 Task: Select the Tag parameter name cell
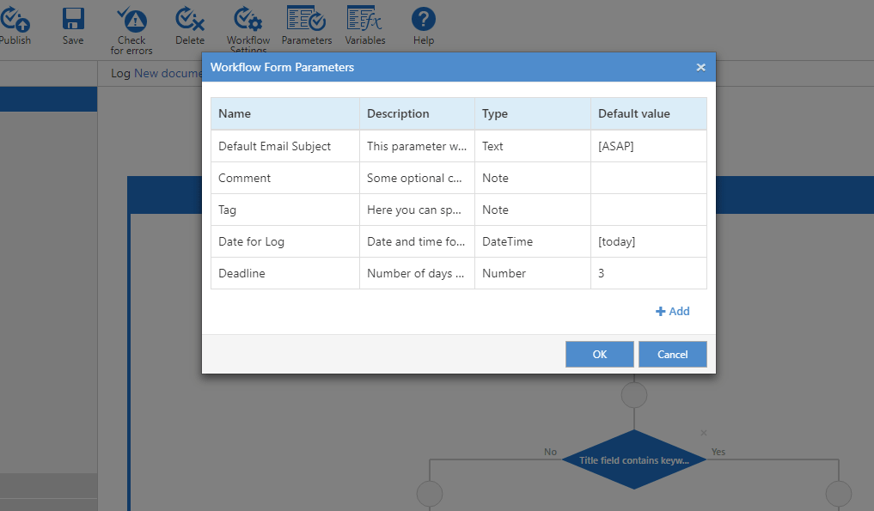point(285,210)
